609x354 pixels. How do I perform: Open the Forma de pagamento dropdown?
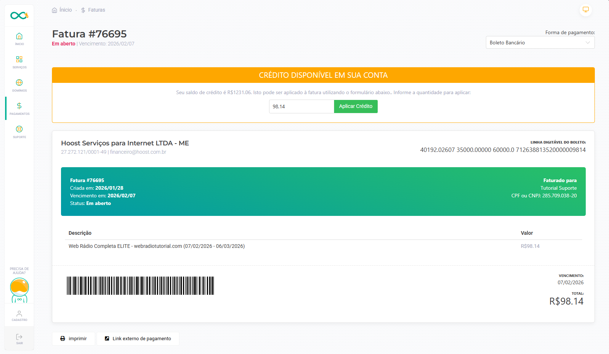[x=540, y=43]
